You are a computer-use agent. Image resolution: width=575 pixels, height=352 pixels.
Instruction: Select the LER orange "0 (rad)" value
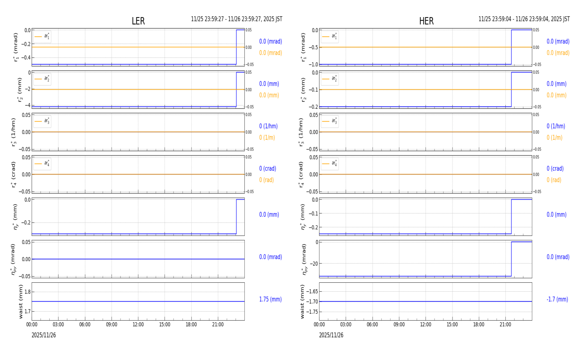coord(266,180)
